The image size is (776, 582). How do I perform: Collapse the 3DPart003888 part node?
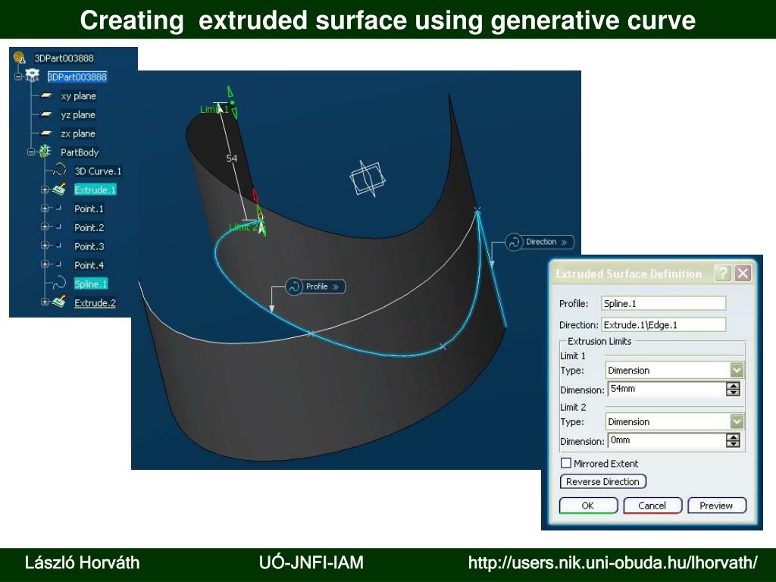pyautogui.click(x=18, y=77)
